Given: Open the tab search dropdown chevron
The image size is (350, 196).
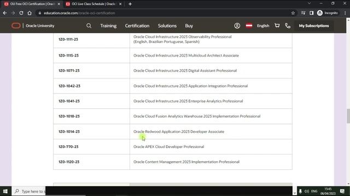Looking at the screenshot, I should tap(309, 3).
